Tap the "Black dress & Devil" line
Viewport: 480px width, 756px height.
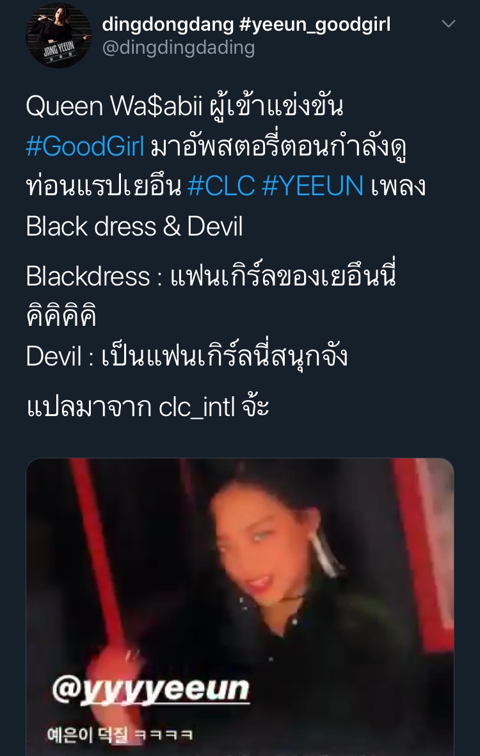click(x=134, y=227)
